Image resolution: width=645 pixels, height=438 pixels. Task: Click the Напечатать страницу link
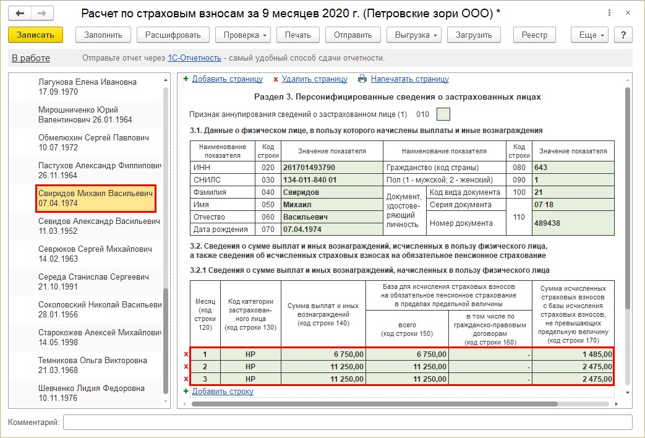coord(410,79)
